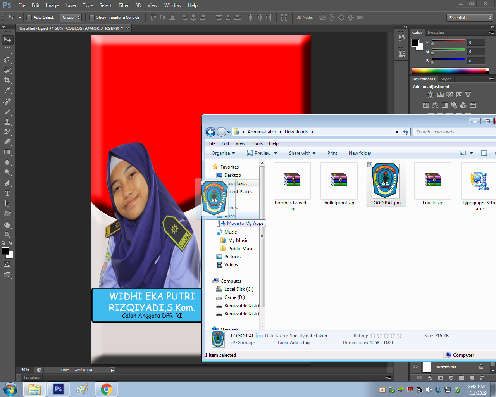This screenshot has width=496, height=397.
Task: Open the Share with dropdown
Action: (302, 153)
